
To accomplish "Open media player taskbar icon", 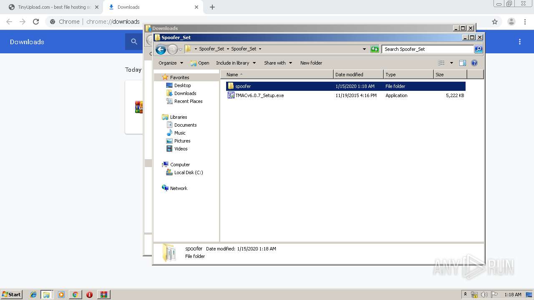I will [61, 295].
